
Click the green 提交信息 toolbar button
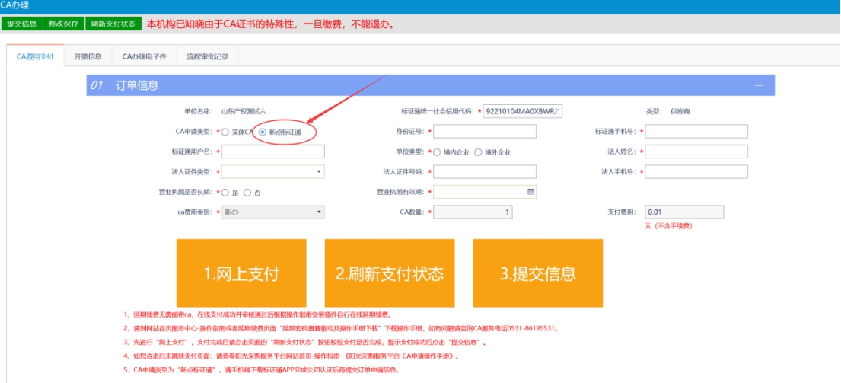21,24
